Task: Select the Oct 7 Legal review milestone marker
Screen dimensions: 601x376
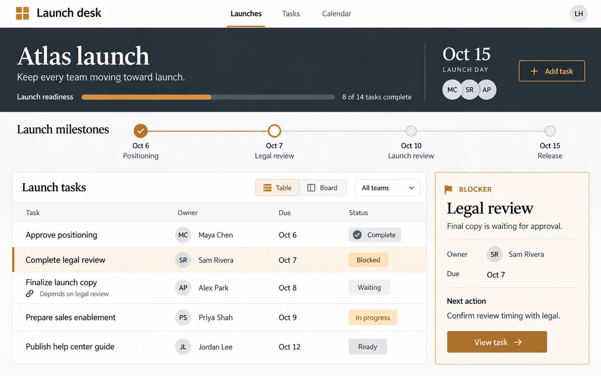Action: click(274, 131)
